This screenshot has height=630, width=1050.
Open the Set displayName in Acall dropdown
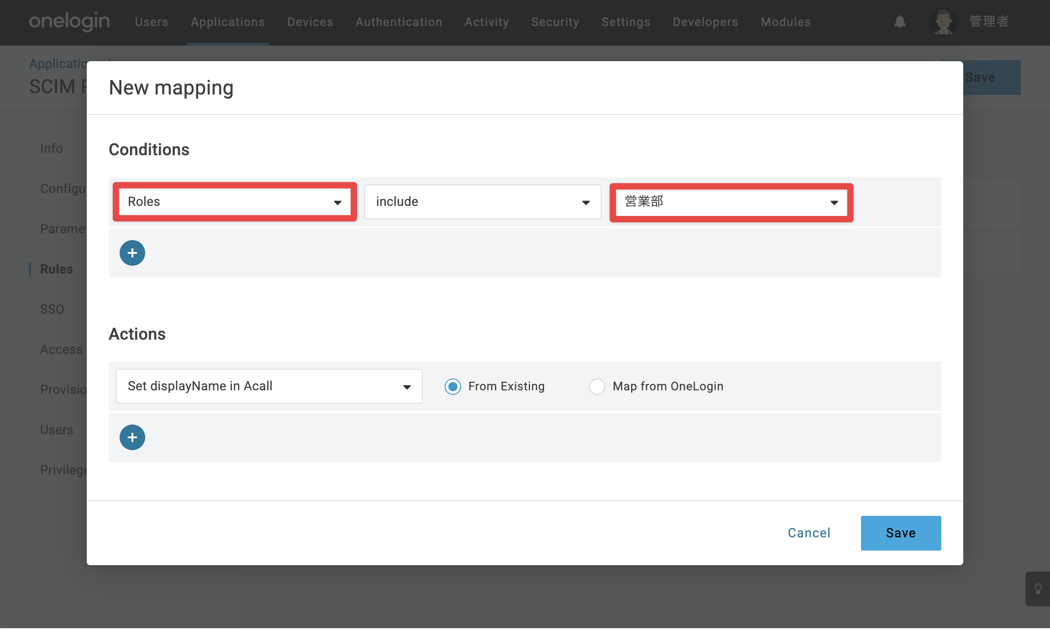pos(269,386)
